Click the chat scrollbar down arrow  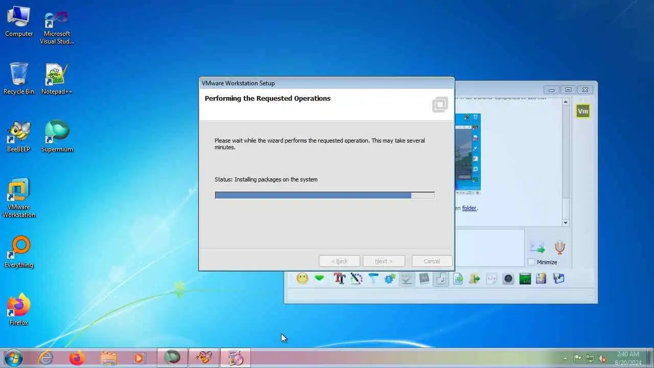[566, 223]
